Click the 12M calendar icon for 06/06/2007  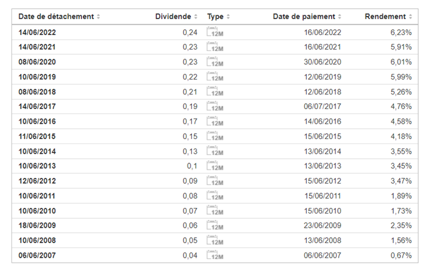[x=215, y=255]
